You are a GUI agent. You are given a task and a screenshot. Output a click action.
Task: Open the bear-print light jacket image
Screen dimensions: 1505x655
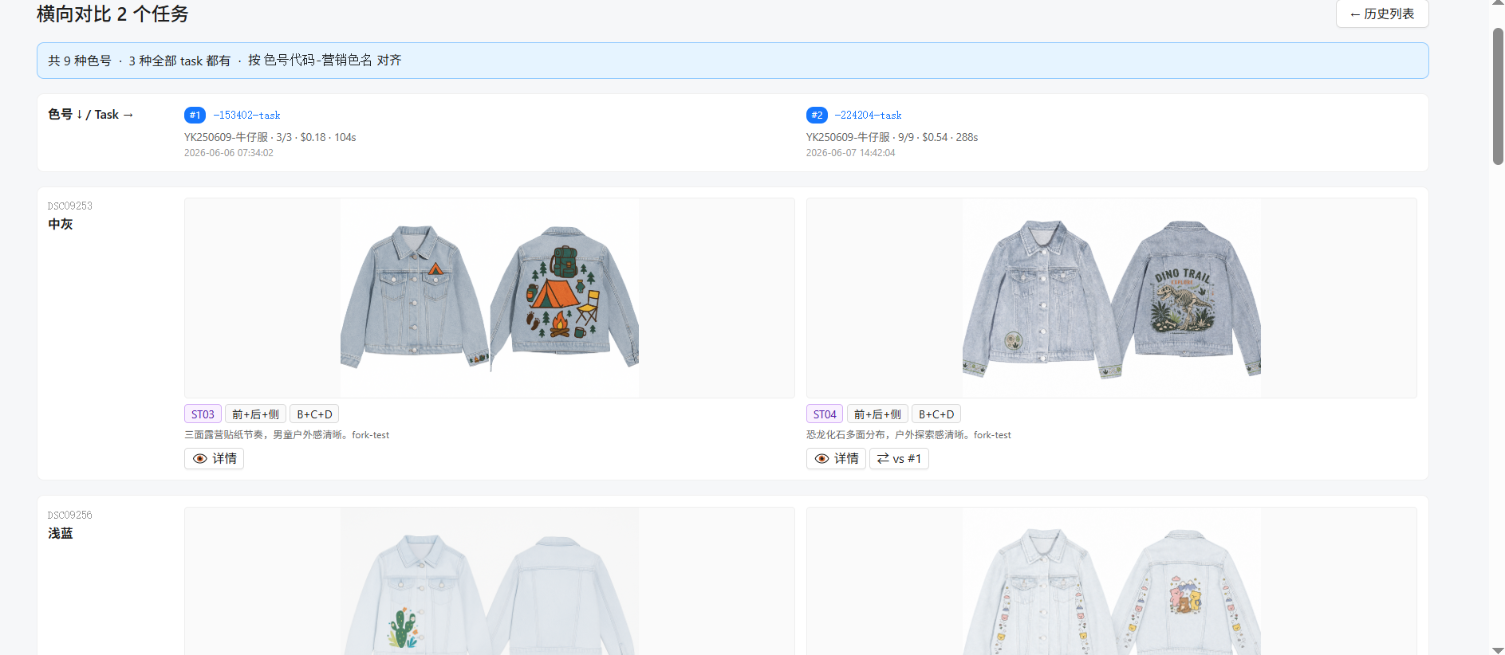pyautogui.click(x=1112, y=581)
